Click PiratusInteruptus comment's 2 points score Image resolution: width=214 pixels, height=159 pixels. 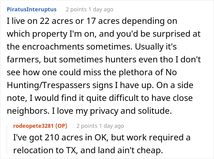pyautogui.click(x=76, y=9)
